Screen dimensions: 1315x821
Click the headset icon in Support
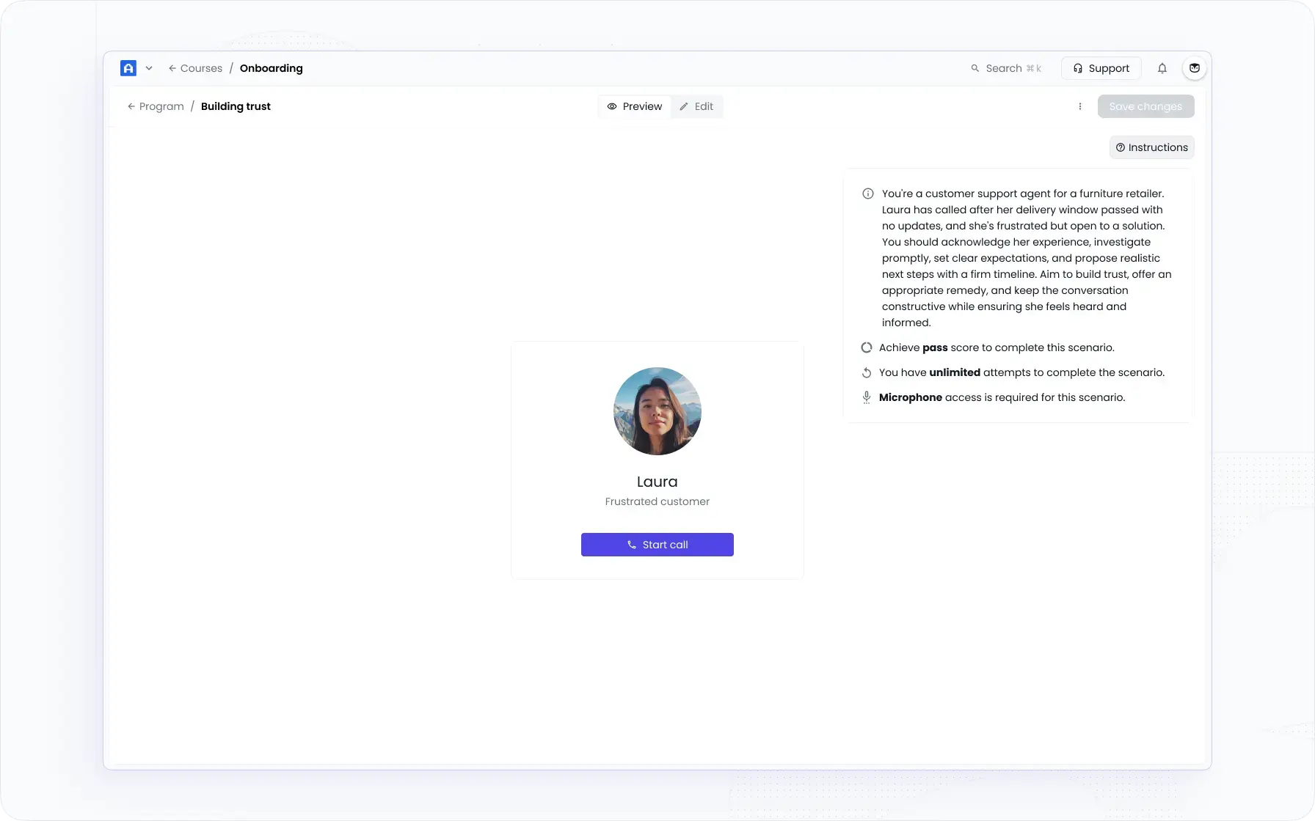point(1079,68)
